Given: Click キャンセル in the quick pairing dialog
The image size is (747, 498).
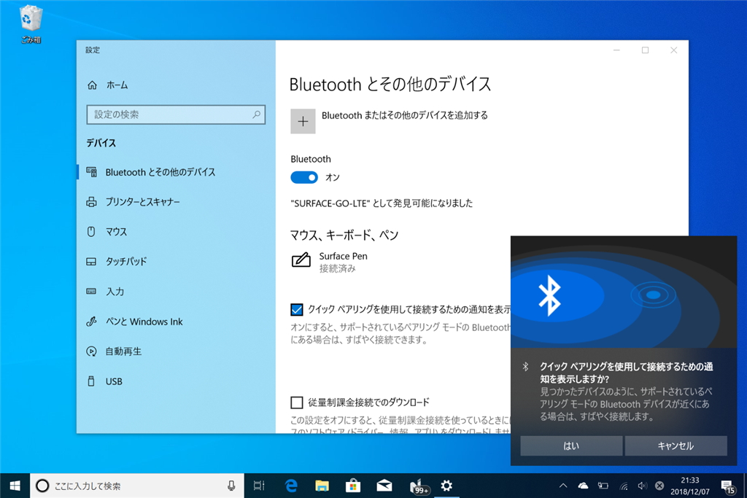Looking at the screenshot, I should coord(676,446).
